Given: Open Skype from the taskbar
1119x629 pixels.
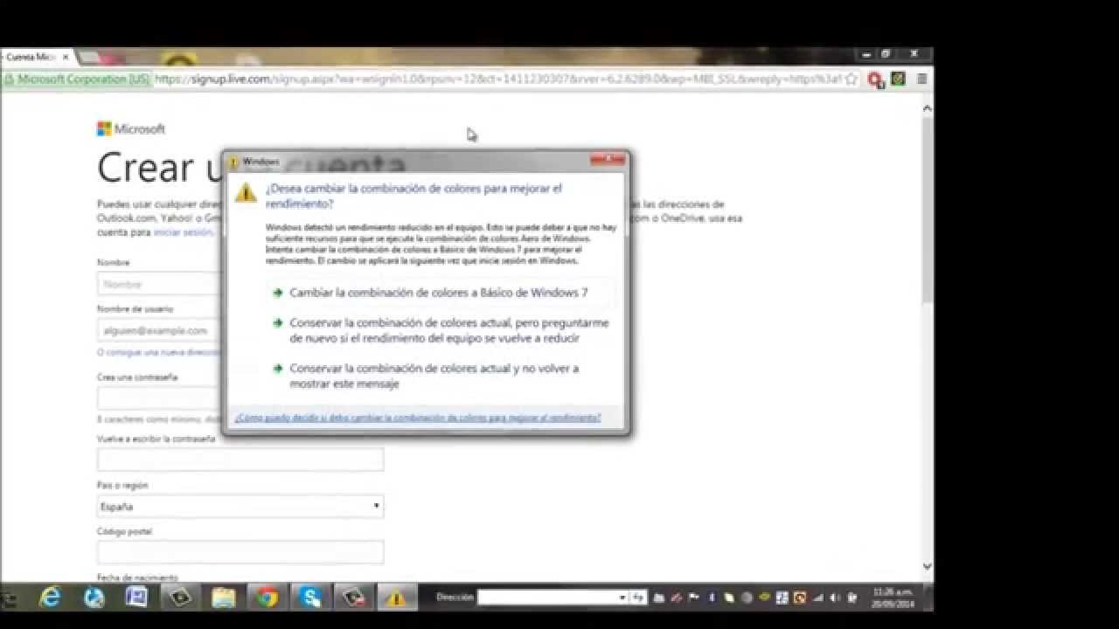Looking at the screenshot, I should pyautogui.click(x=310, y=598).
